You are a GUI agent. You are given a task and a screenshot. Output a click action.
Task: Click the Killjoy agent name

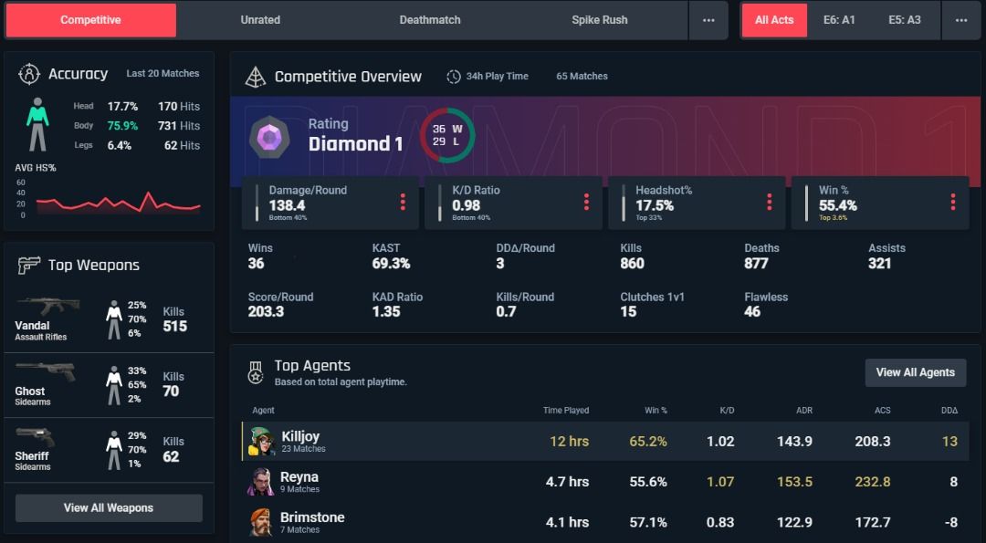(300, 436)
